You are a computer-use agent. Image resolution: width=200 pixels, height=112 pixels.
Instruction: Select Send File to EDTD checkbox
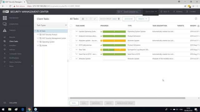coord(71,54)
